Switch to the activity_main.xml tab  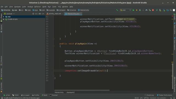[55, 14]
